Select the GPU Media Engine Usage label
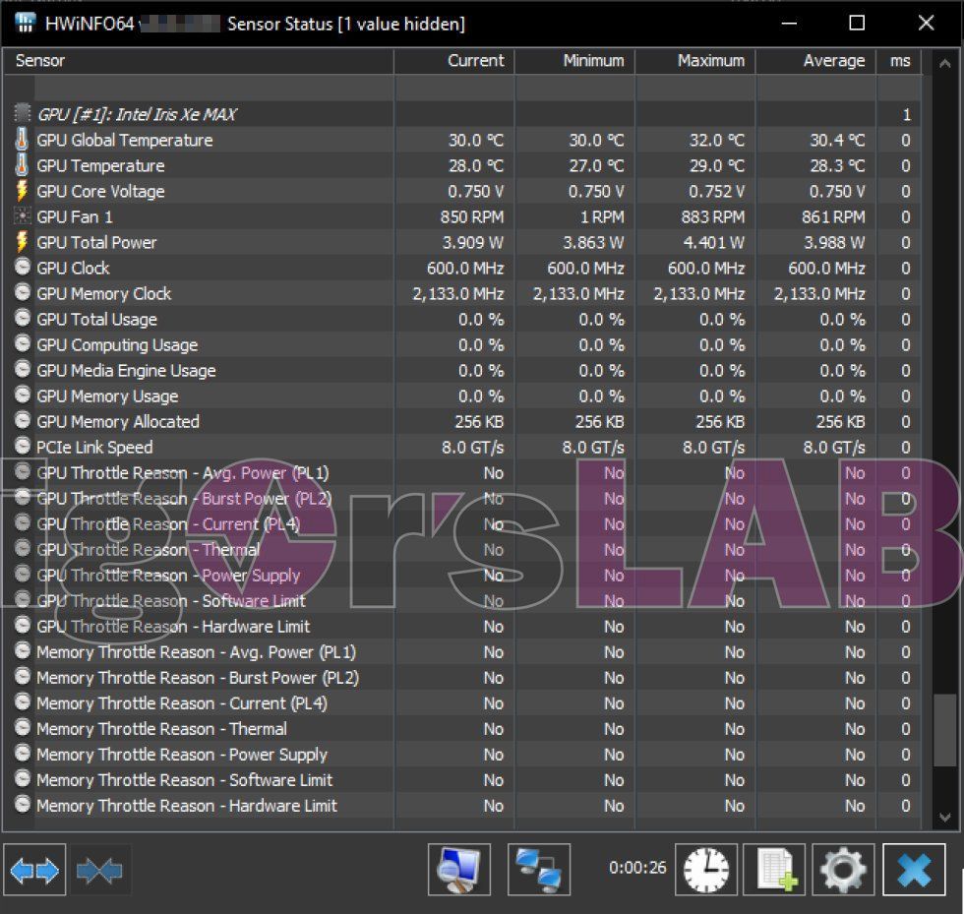964x914 pixels. coord(127,370)
